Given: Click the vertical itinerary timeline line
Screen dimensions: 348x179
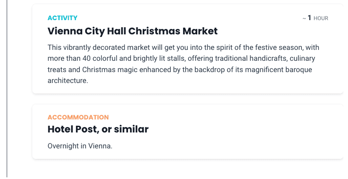Looking at the screenshot, I should (7, 88).
